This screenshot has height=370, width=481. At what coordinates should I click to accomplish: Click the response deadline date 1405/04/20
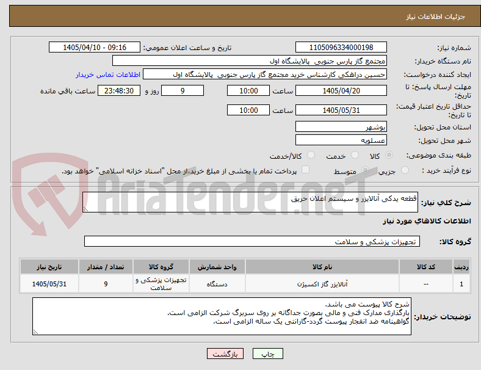pyautogui.click(x=341, y=91)
